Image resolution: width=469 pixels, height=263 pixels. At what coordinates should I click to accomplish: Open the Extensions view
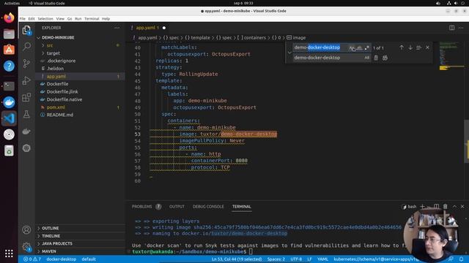[x=26, y=97]
